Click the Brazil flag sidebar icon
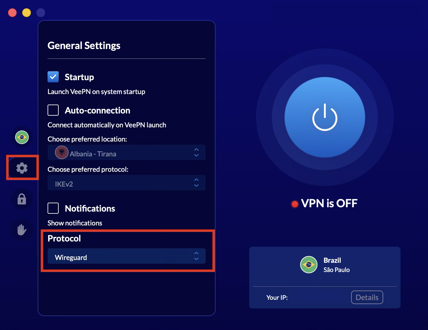Viewport: 428px width, 330px height. (22, 137)
